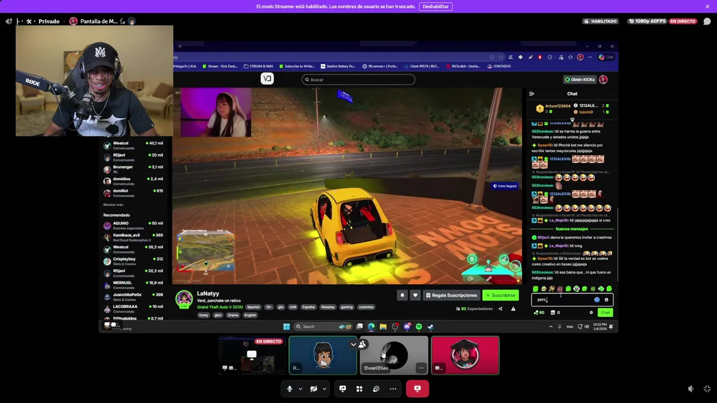Click the Subscribe to MrVar bookmark
This screenshot has width=717, height=403.
click(296, 66)
